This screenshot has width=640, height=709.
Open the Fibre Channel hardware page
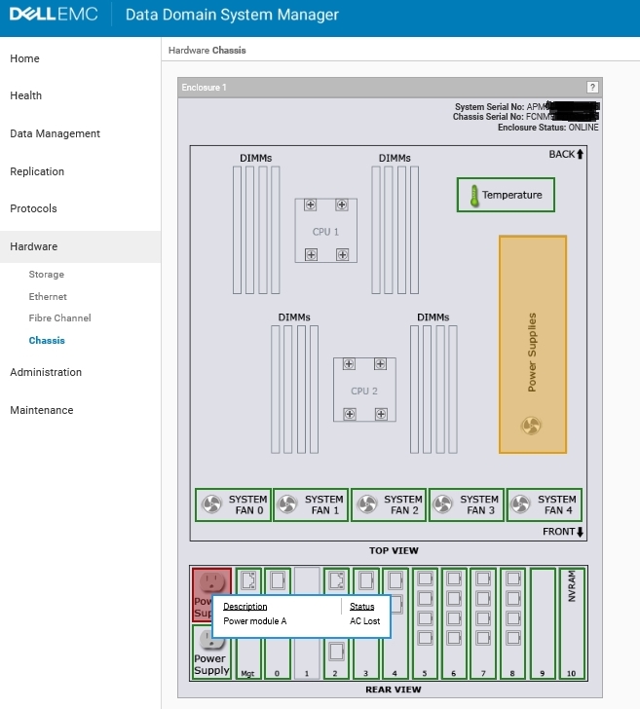[x=60, y=318]
